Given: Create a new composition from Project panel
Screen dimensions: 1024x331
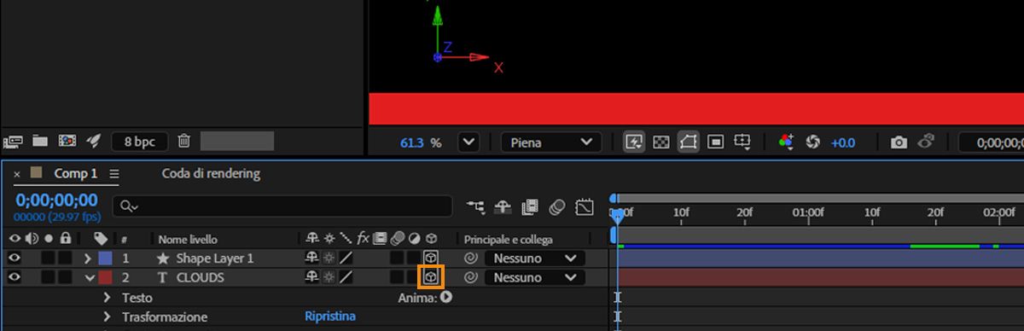Looking at the screenshot, I should (x=67, y=141).
